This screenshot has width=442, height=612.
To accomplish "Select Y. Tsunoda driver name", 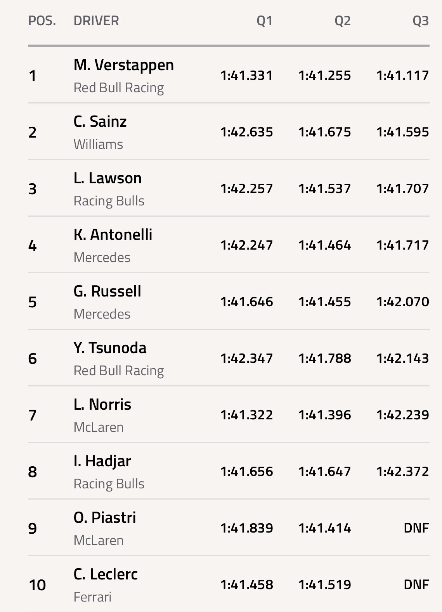I will (110, 348).
